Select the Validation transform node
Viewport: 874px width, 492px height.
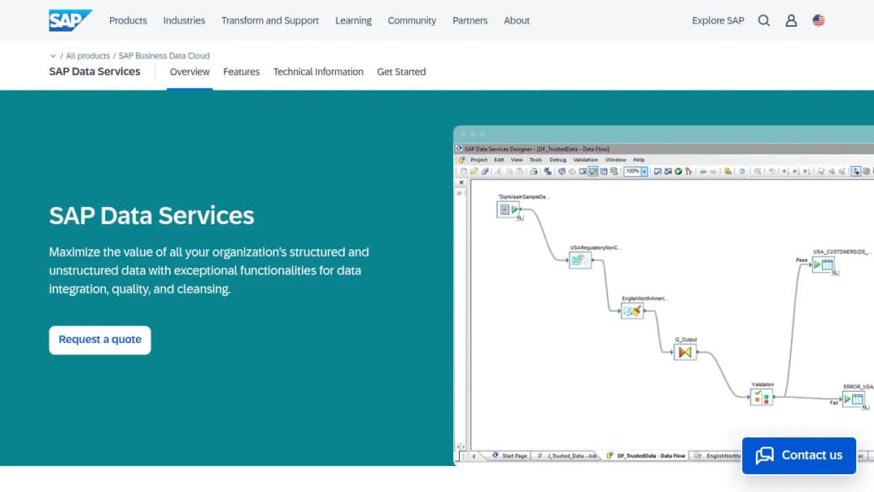762,397
